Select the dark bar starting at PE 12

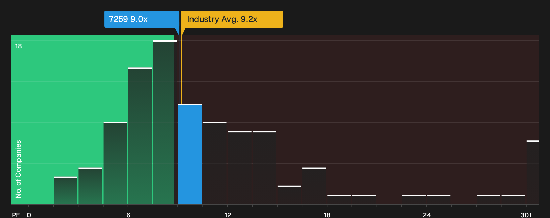(x=240, y=168)
